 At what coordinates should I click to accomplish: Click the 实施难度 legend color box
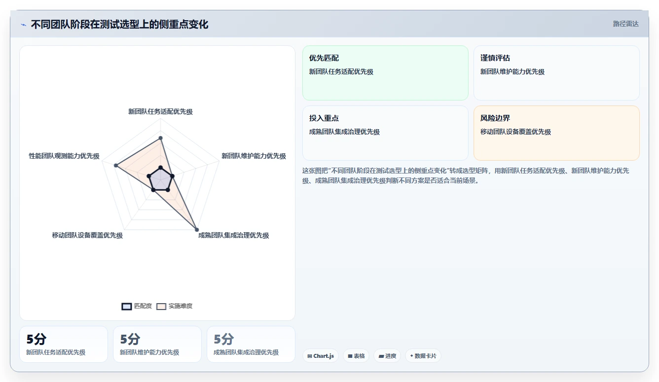coord(161,306)
